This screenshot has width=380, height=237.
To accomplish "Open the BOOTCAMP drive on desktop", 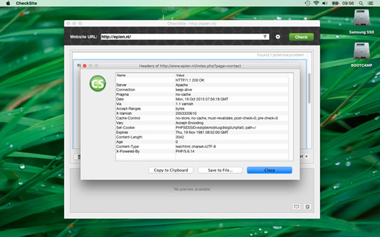I will click(x=362, y=54).
